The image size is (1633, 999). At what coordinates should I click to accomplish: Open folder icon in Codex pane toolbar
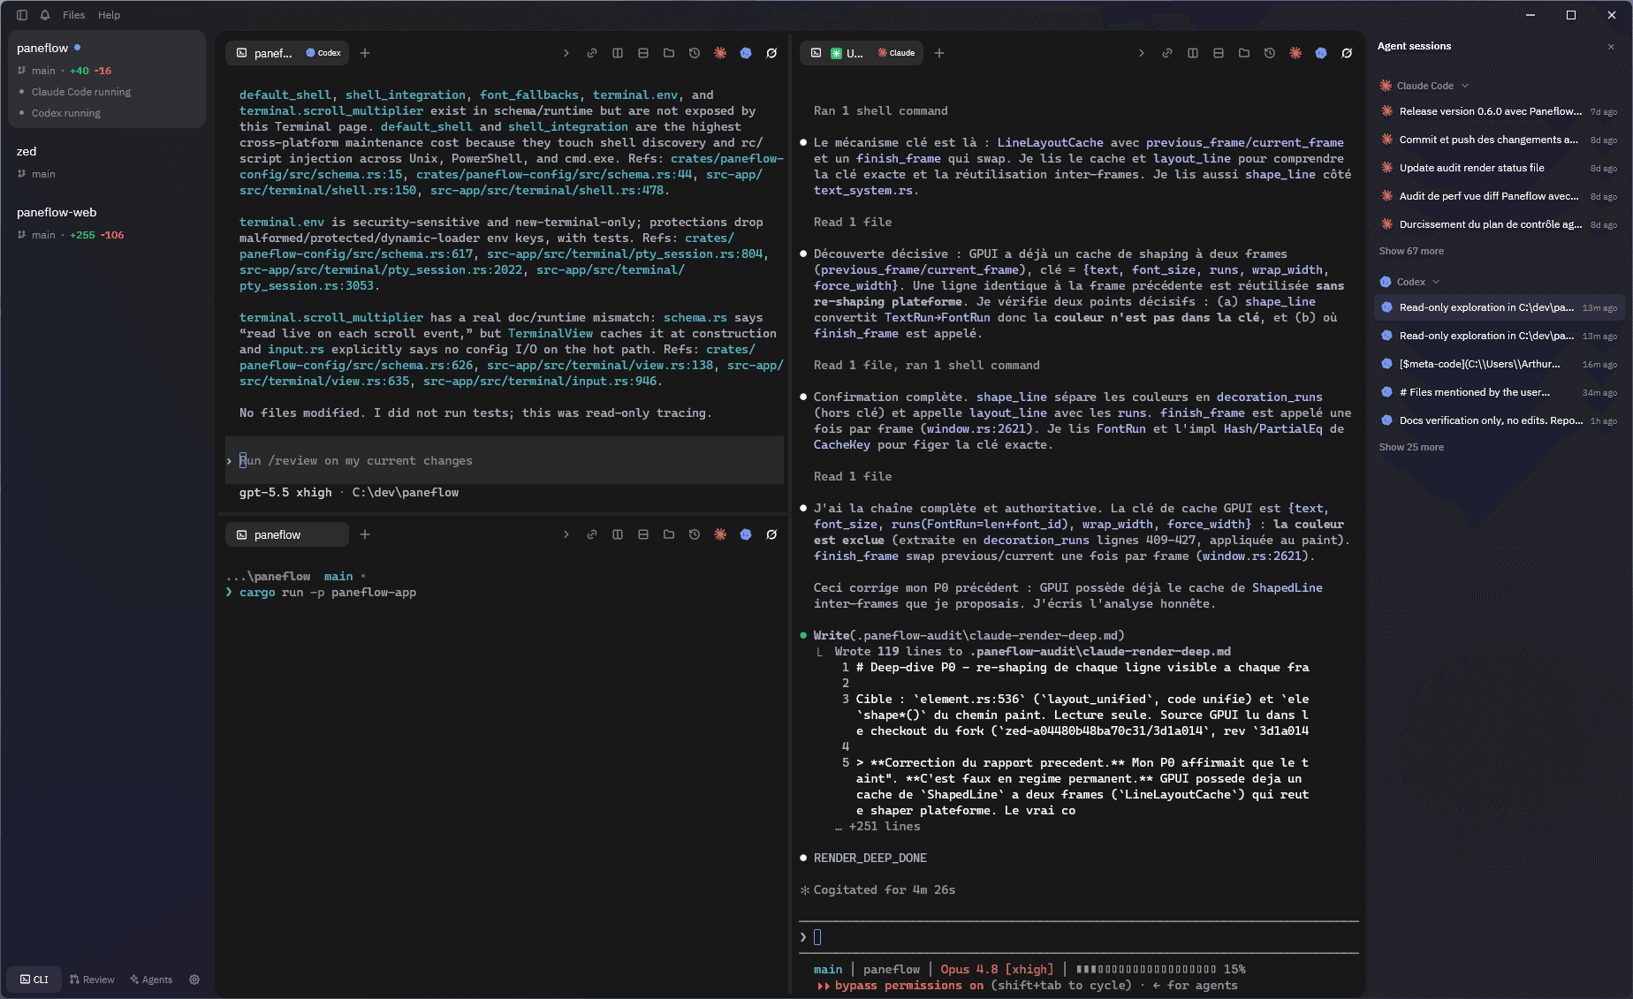(x=669, y=53)
